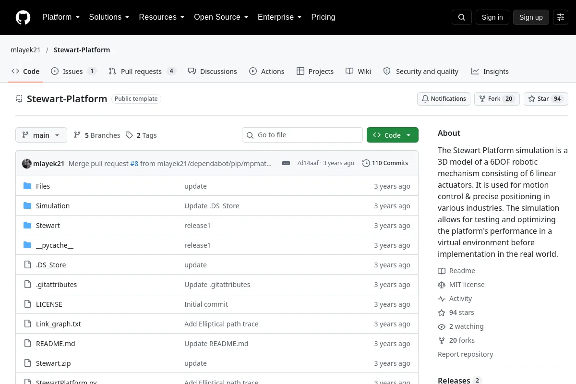Image resolution: width=576 pixels, height=384 pixels.
Task: Focus the Go to file search field
Action: (302, 135)
